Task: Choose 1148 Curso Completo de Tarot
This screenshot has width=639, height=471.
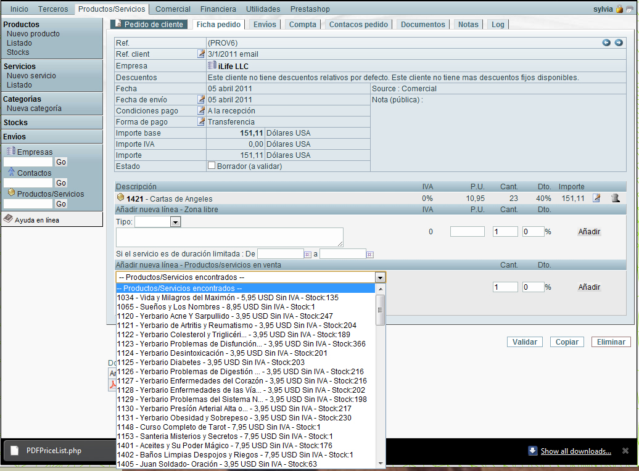Action: click(245, 427)
